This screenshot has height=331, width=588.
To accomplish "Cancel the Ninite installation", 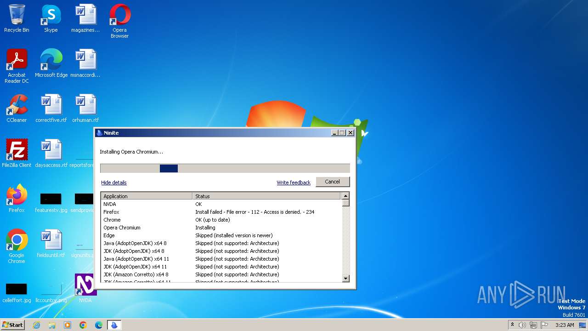I will [333, 182].
